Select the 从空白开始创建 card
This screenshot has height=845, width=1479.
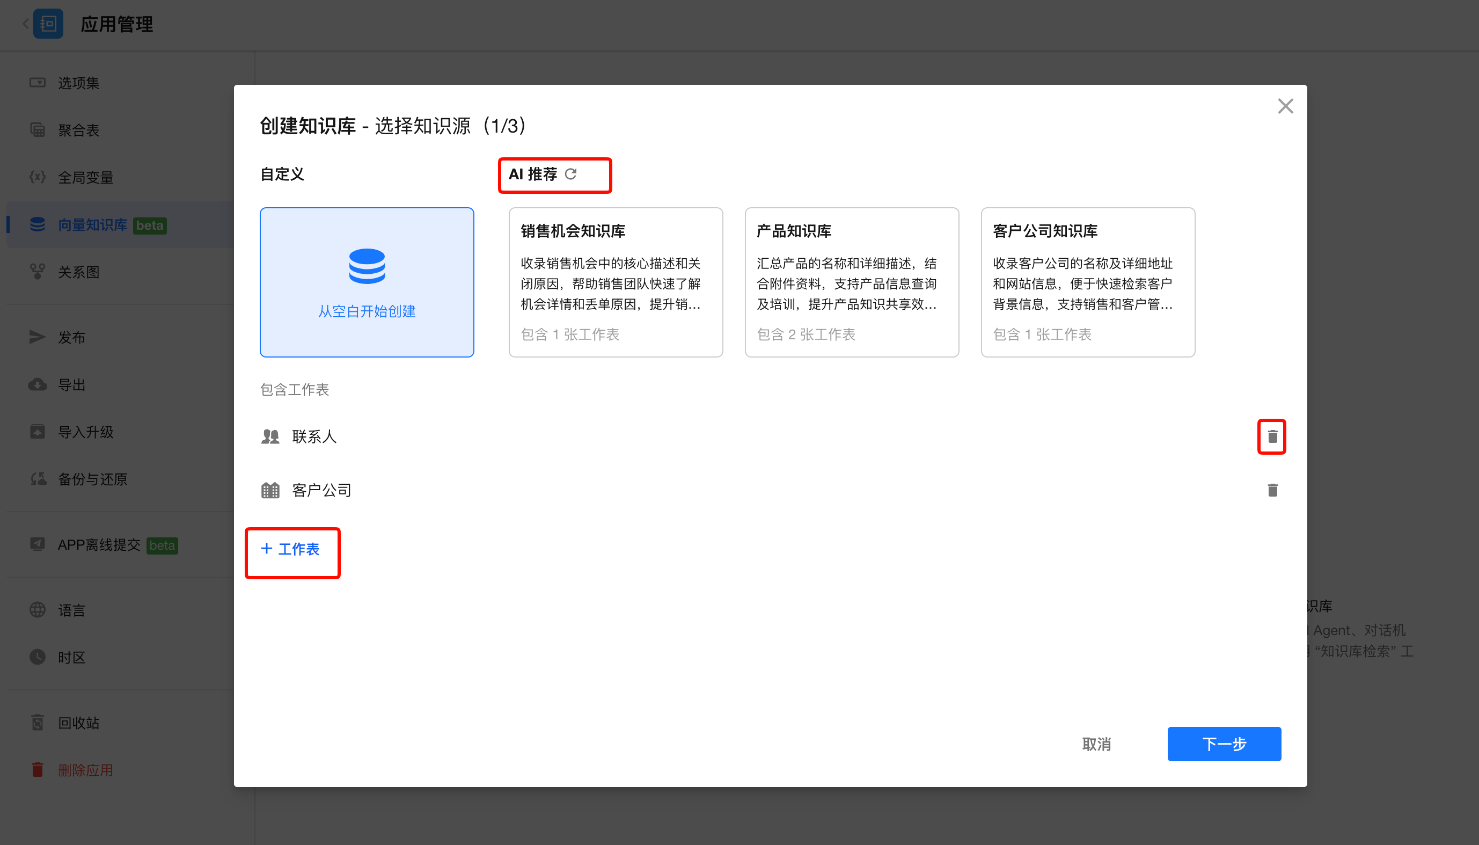[367, 282]
